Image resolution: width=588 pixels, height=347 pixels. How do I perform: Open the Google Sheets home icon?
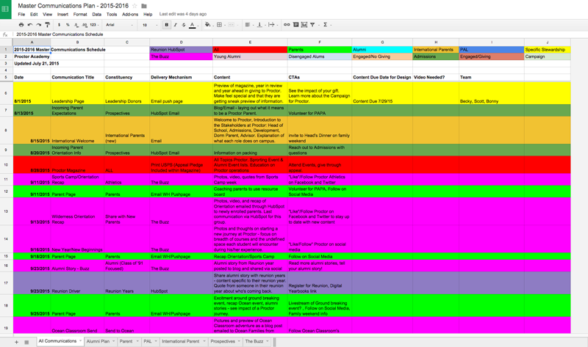5,9
